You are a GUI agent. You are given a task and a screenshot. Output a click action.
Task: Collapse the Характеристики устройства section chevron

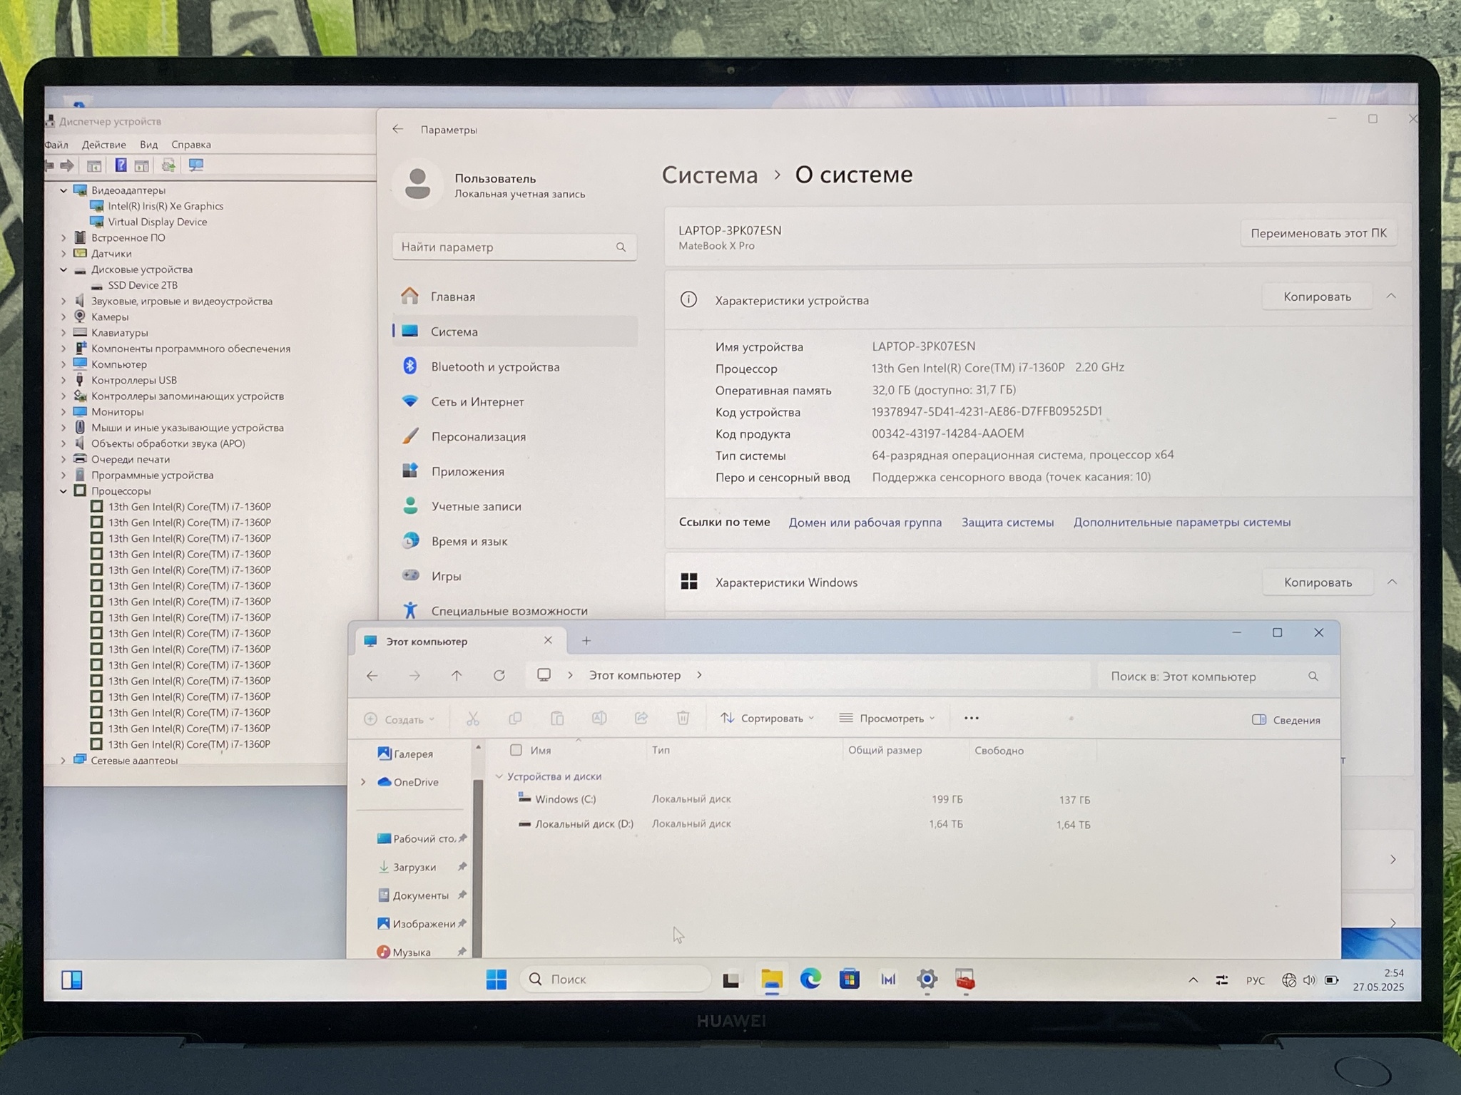1391,296
